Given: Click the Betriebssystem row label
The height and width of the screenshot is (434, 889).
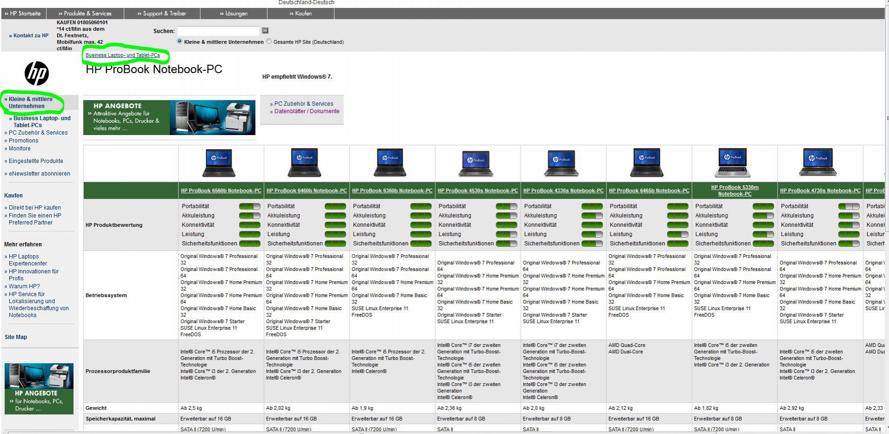Looking at the screenshot, I should [x=106, y=295].
